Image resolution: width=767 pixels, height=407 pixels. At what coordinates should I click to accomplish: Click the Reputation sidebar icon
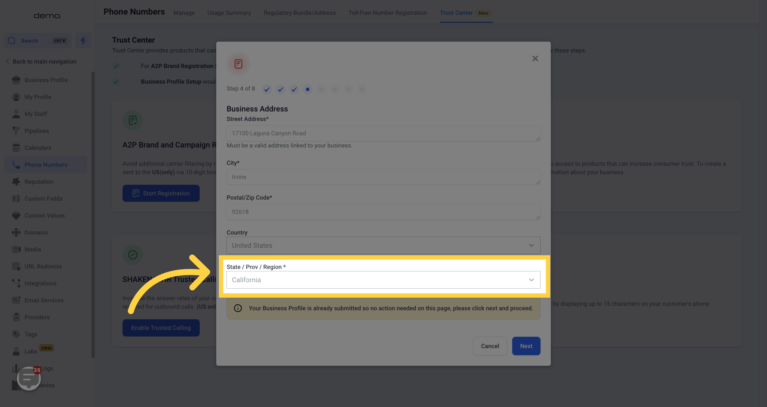(16, 181)
